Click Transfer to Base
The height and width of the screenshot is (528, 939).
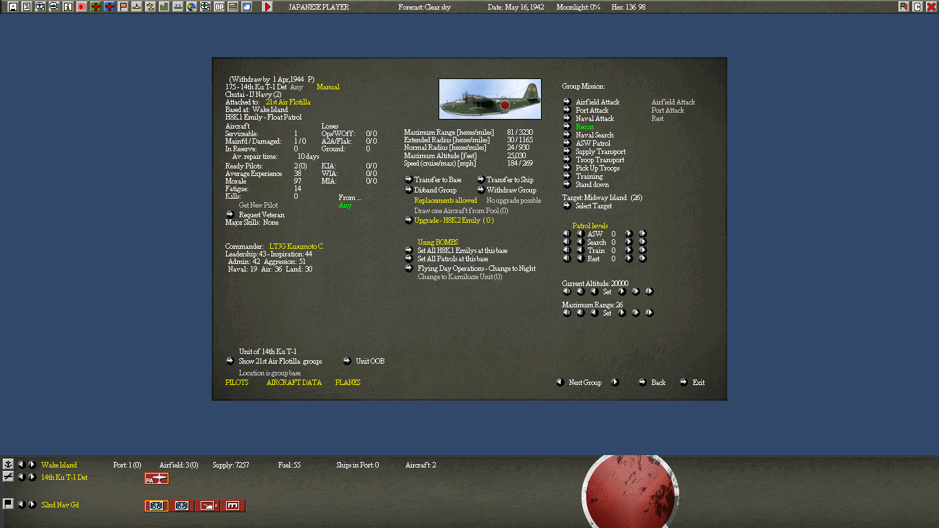coord(409,179)
